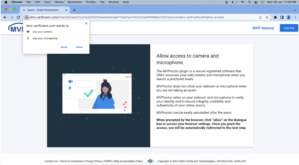Click the date and time in menu bar
299x165 pixels.
(x=281, y=2)
